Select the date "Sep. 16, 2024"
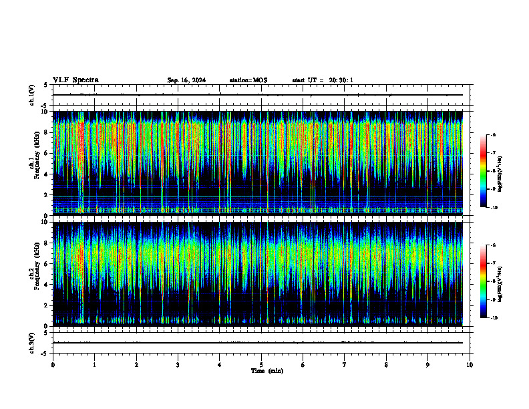Image resolution: width=529 pixels, height=409 pixels. pyautogui.click(x=186, y=80)
